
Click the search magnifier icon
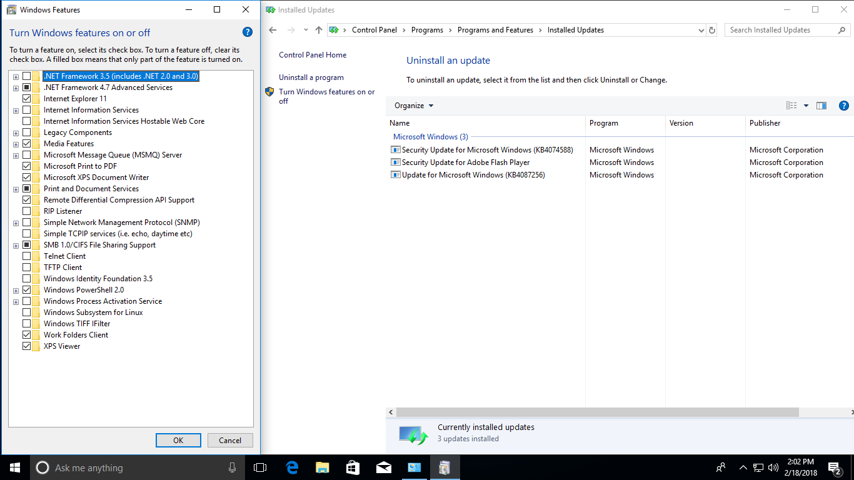pyautogui.click(x=841, y=30)
